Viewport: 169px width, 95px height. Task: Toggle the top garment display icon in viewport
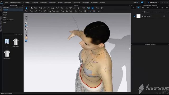coord(26,16)
